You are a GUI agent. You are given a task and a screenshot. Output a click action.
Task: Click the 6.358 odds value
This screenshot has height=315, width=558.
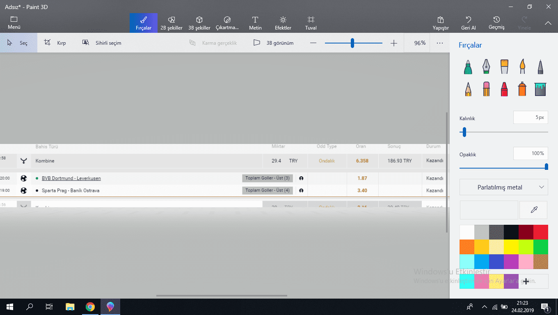pos(362,161)
